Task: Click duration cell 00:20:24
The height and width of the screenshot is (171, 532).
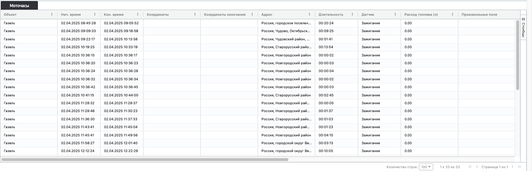Action: (x=326, y=23)
